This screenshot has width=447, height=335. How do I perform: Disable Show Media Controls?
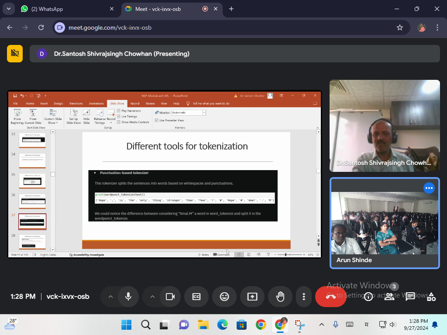click(118, 123)
